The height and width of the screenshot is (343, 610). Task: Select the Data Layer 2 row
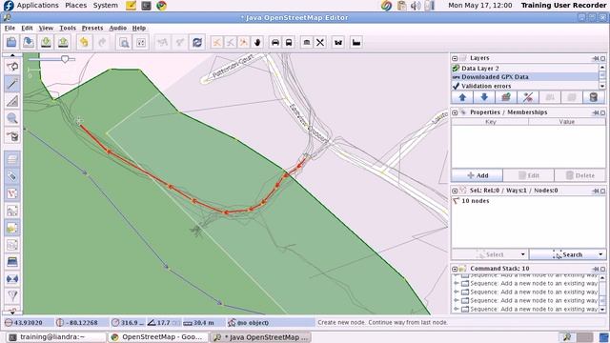(525, 68)
